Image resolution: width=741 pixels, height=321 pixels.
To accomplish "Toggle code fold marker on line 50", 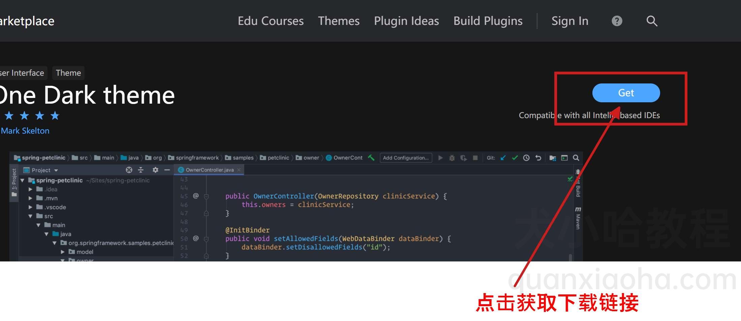I will click(206, 239).
